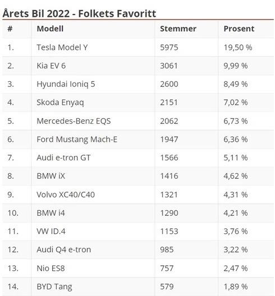Click the # rank column header

click(x=10, y=29)
